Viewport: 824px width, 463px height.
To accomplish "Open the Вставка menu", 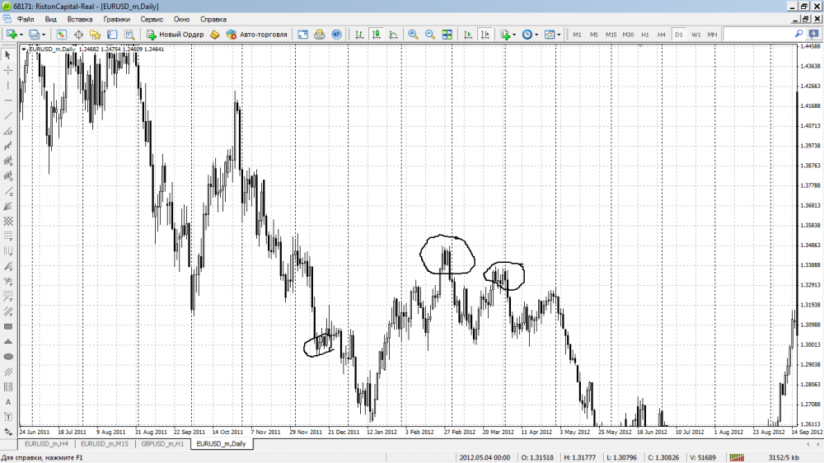I will pos(80,20).
